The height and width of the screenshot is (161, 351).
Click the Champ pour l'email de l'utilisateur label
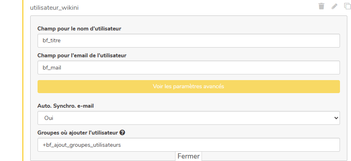[x=82, y=55]
